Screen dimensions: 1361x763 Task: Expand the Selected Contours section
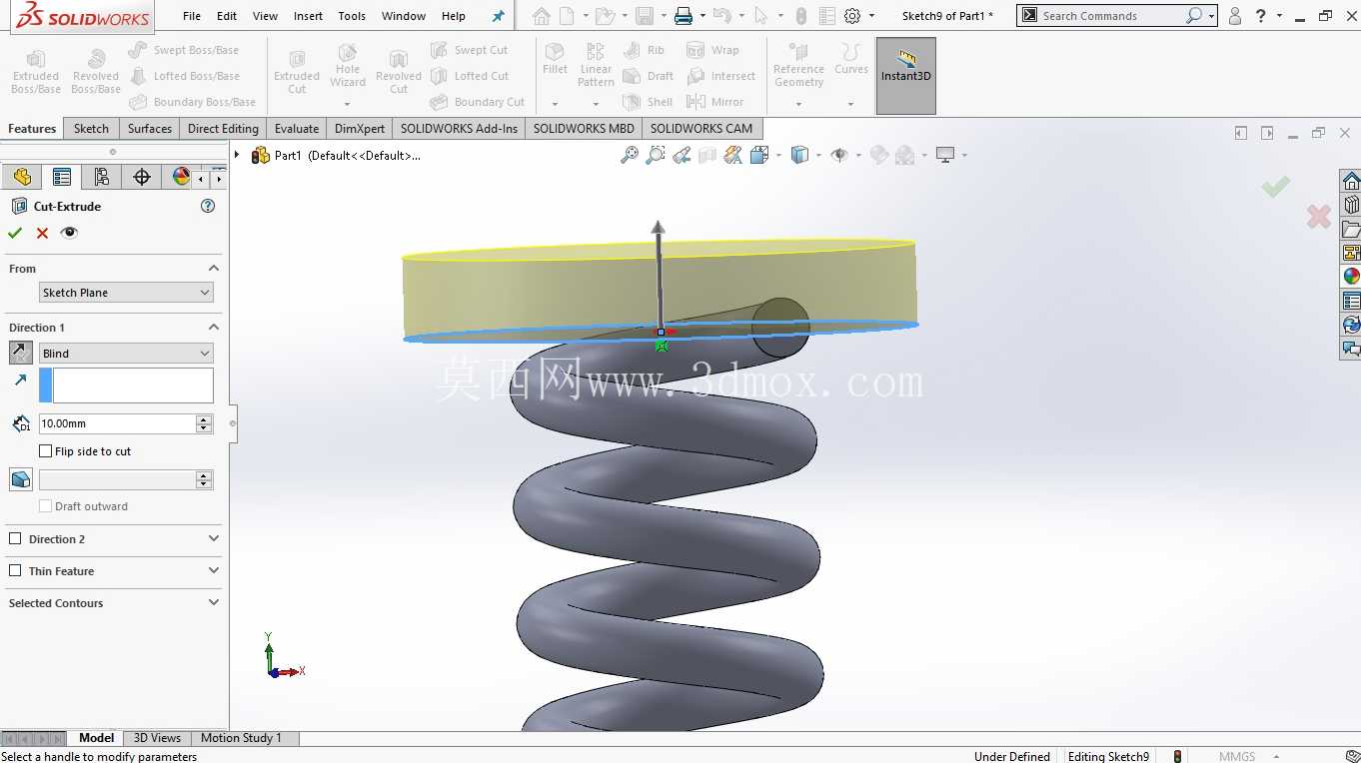[213, 603]
